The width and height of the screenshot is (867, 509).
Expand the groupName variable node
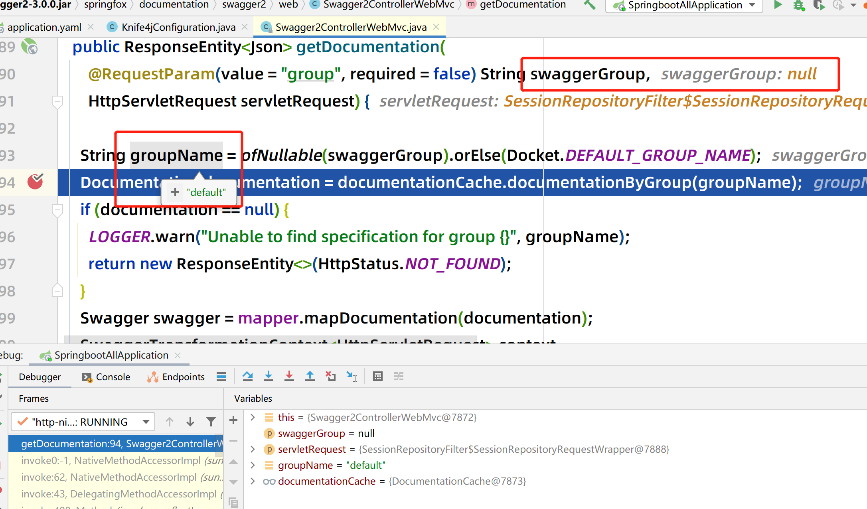click(x=252, y=465)
